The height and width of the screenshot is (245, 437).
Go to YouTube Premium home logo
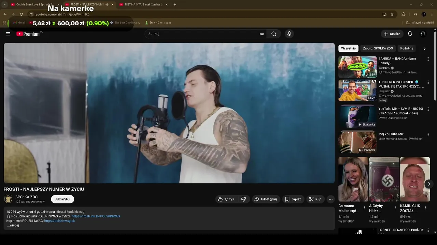coord(28,34)
